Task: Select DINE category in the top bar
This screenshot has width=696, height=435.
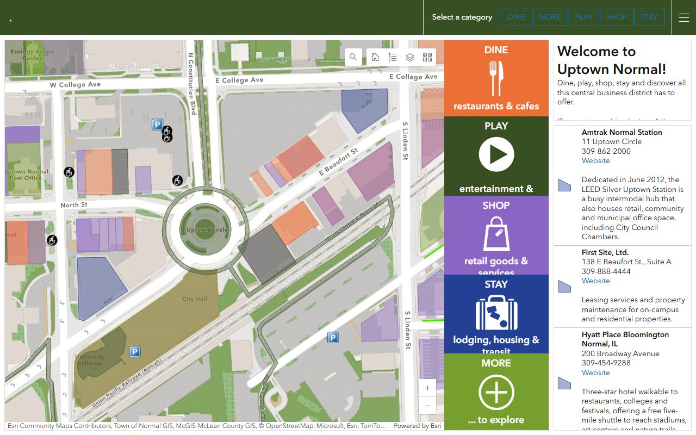Action: [x=516, y=17]
